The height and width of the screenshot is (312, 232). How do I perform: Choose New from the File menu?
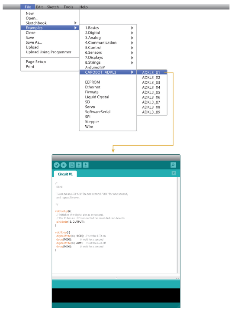[x=50, y=13]
